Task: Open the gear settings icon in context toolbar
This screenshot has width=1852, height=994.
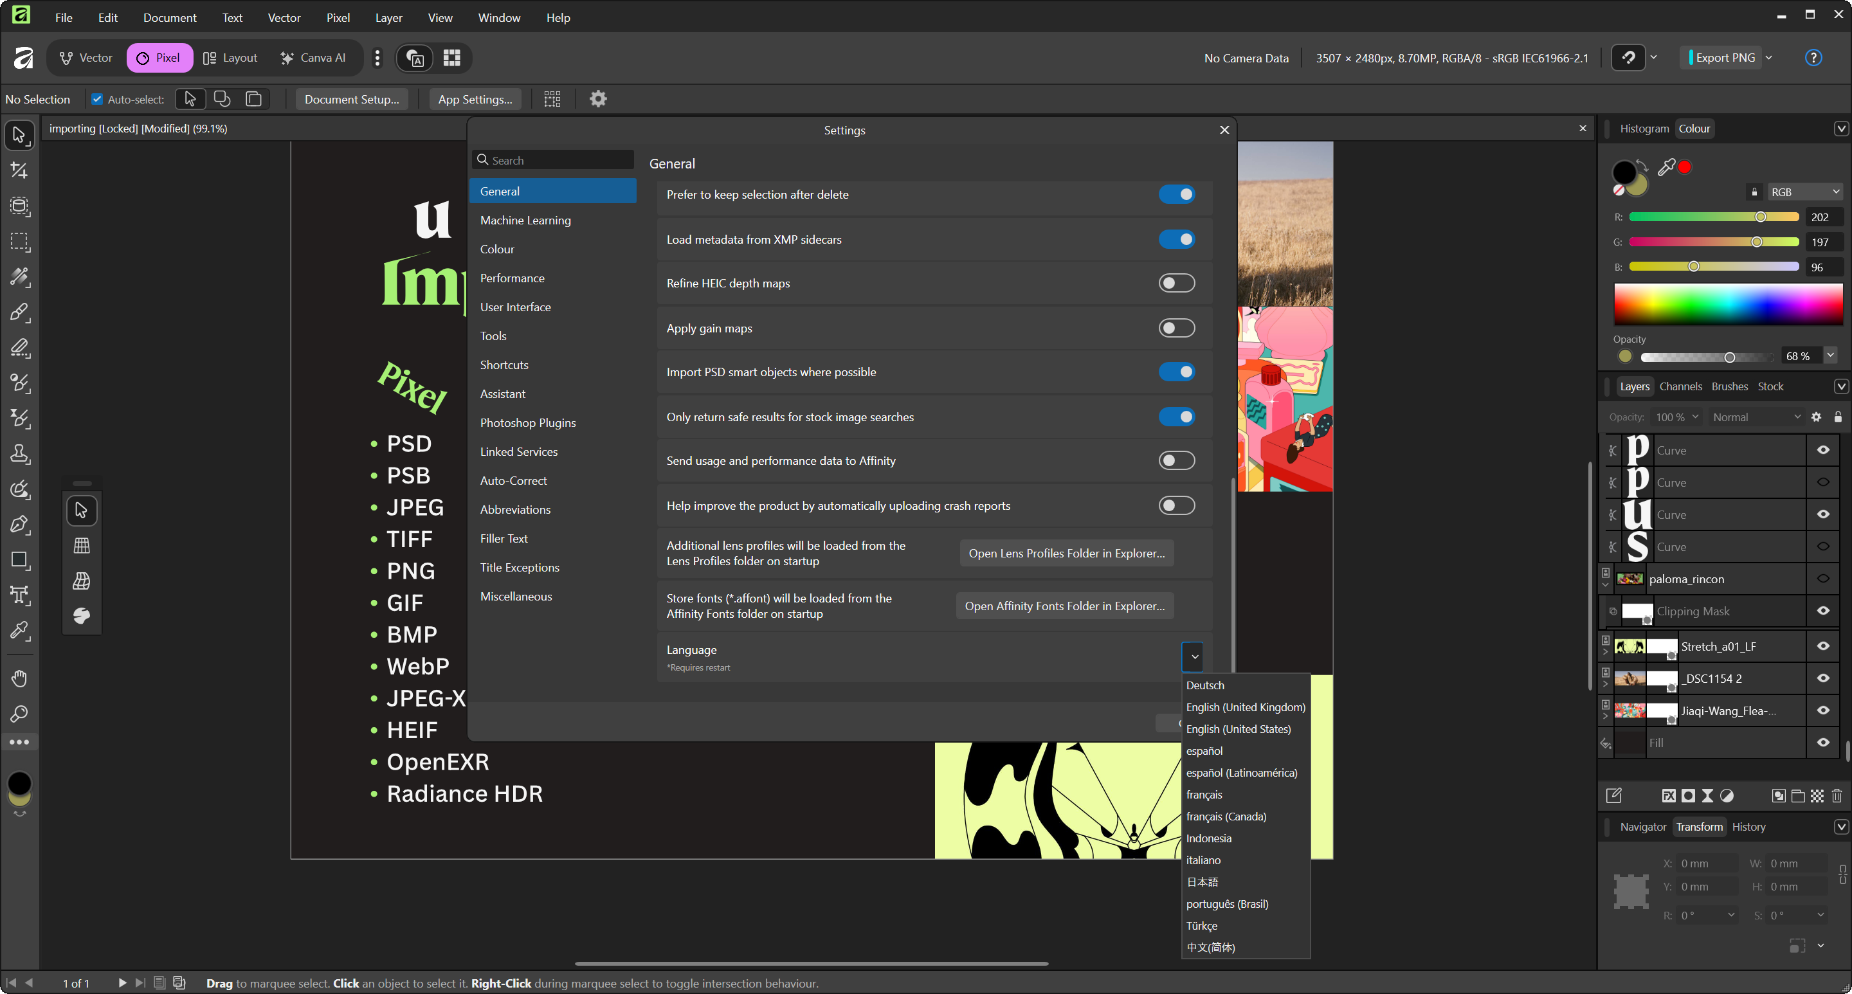Action: click(597, 98)
